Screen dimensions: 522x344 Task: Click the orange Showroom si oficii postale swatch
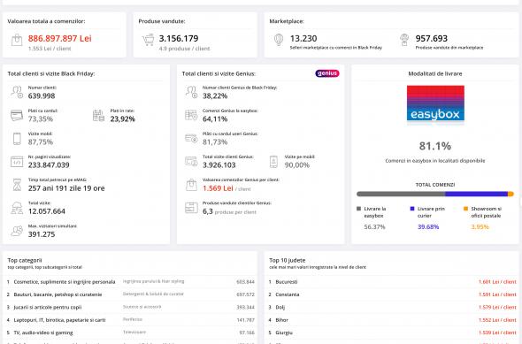click(x=465, y=209)
